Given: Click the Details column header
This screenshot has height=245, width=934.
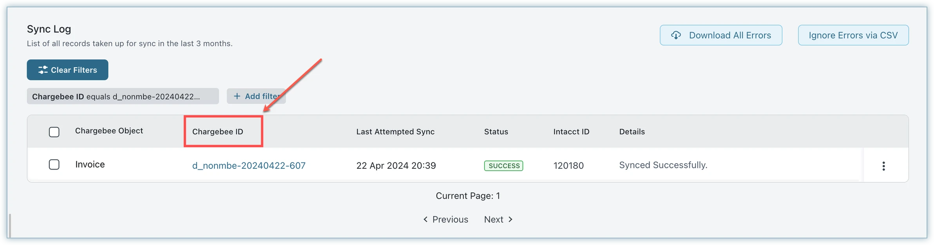Looking at the screenshot, I should point(632,132).
